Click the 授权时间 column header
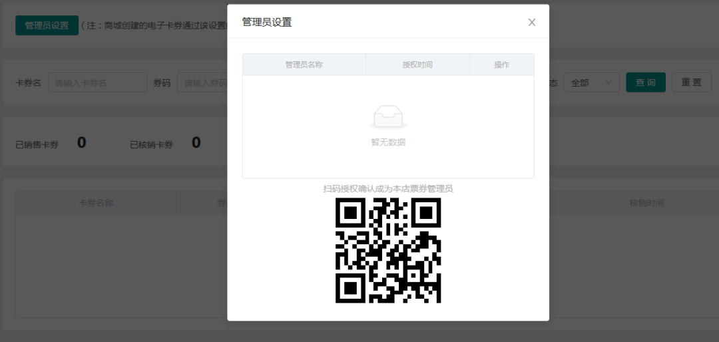This screenshot has height=342, width=719. [417, 65]
